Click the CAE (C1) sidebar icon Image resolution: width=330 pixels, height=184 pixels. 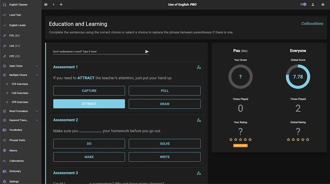point(5,46)
